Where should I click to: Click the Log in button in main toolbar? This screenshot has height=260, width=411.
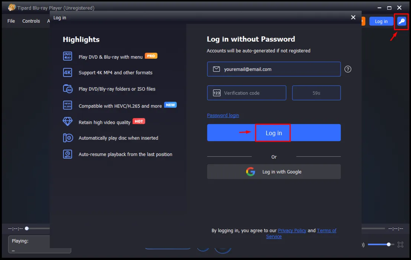click(x=381, y=21)
